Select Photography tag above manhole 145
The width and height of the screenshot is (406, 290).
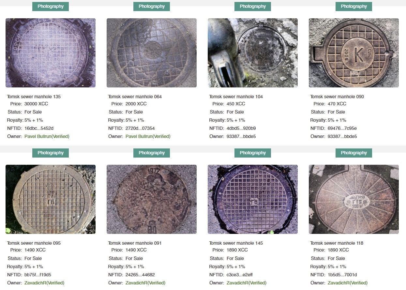[x=253, y=153]
